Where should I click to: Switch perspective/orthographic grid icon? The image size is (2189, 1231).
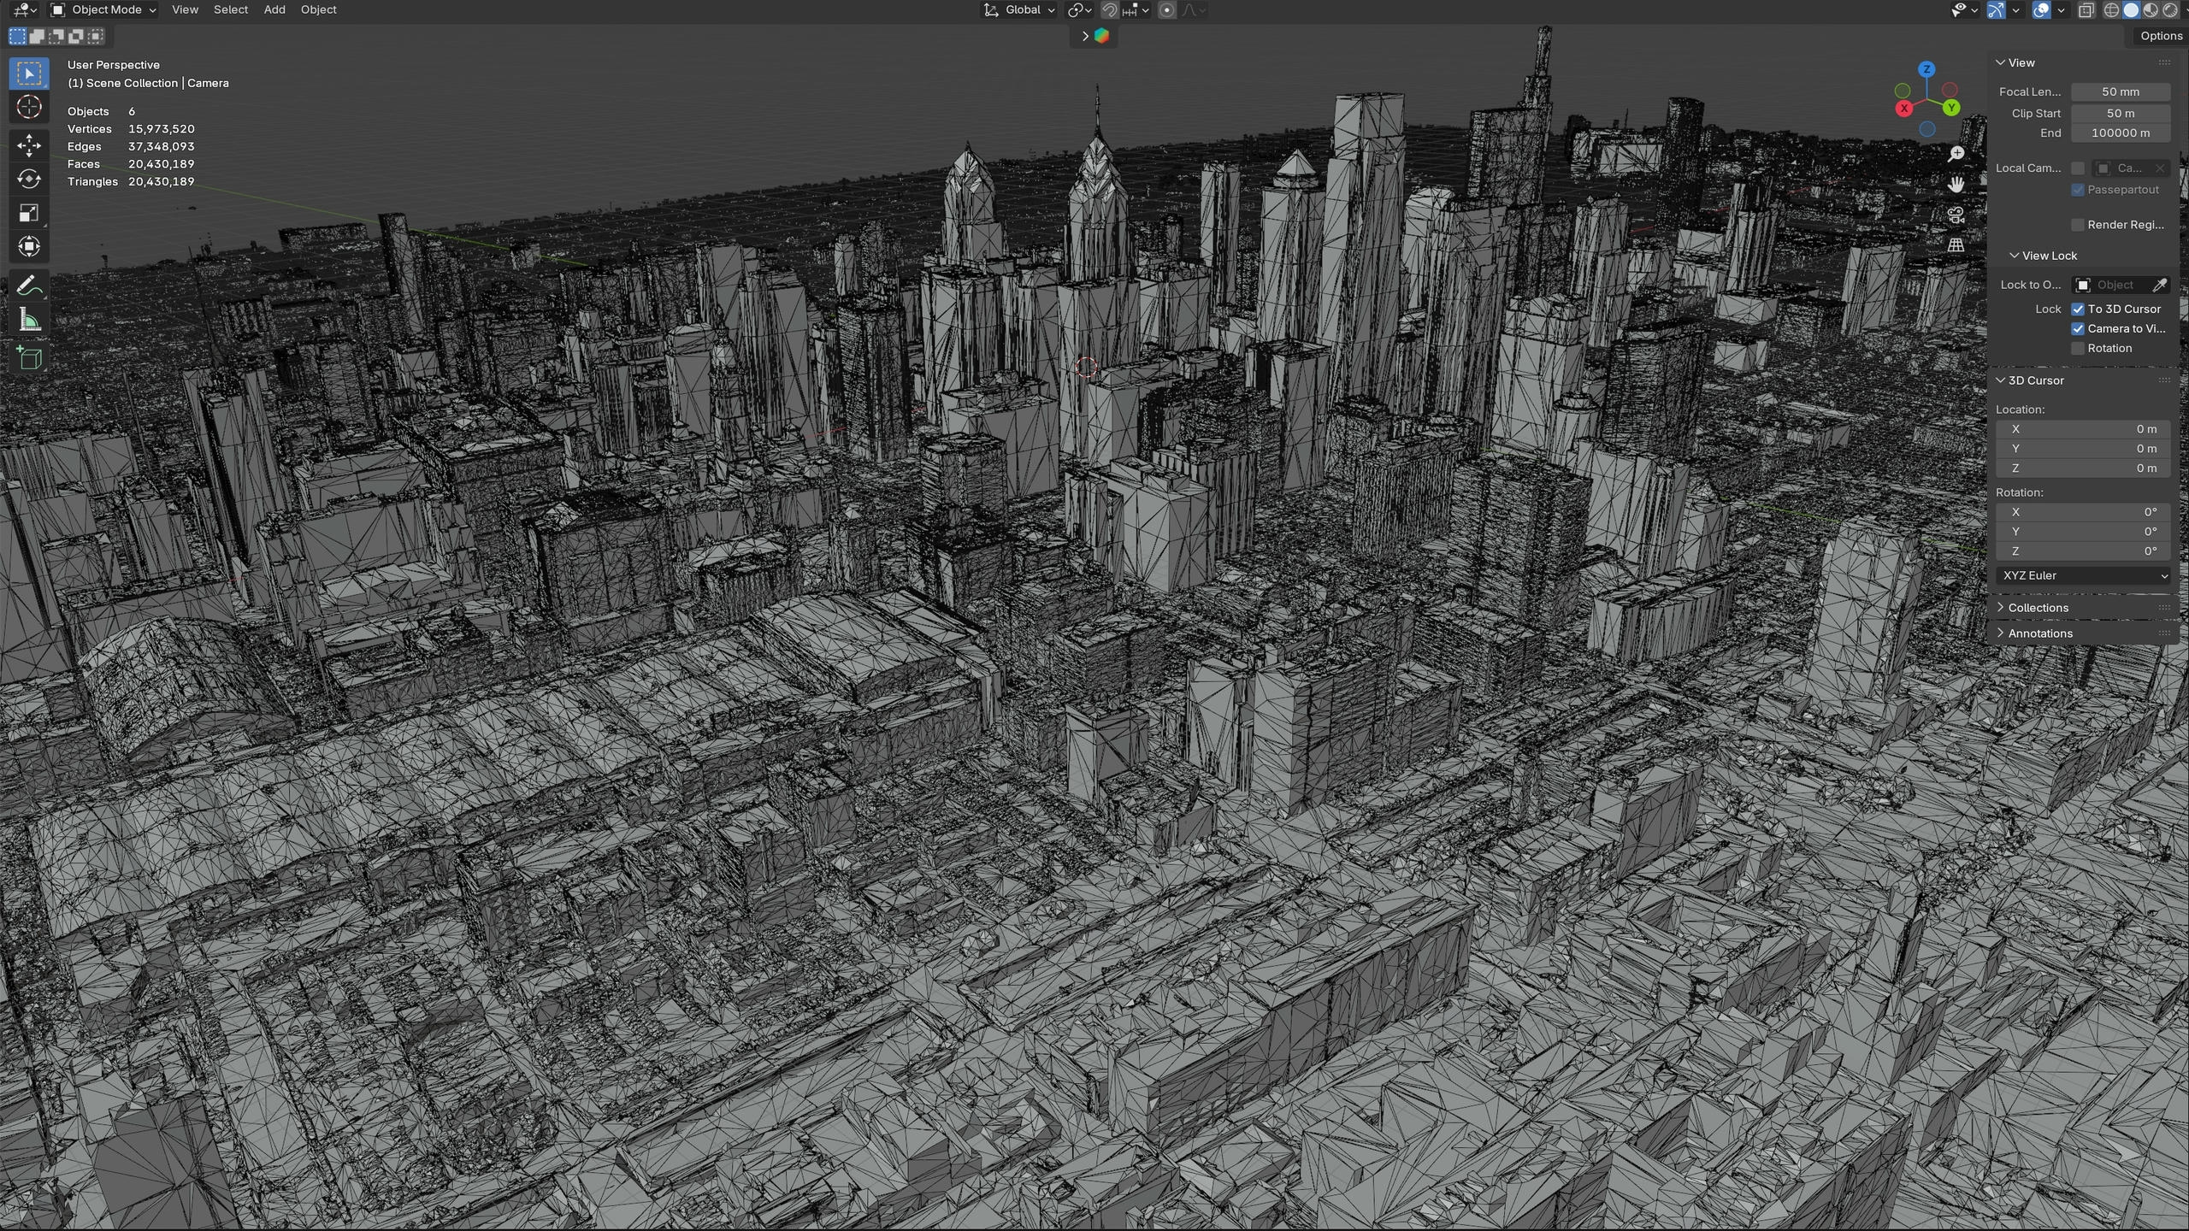click(1956, 245)
